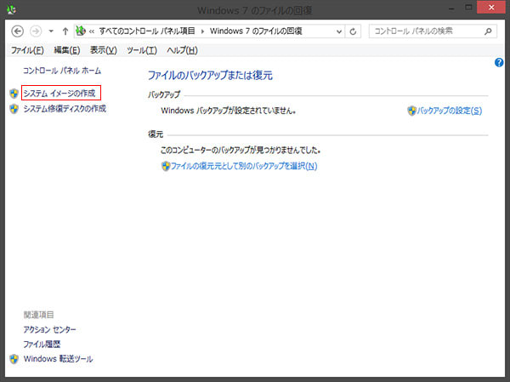Click the window title bar app icon

pyautogui.click(x=11, y=9)
